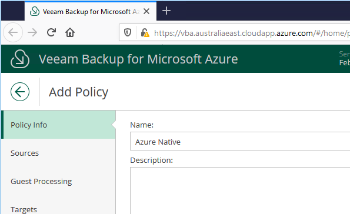Go to the browser home page icon
This screenshot has width=350, height=214.
point(70,32)
